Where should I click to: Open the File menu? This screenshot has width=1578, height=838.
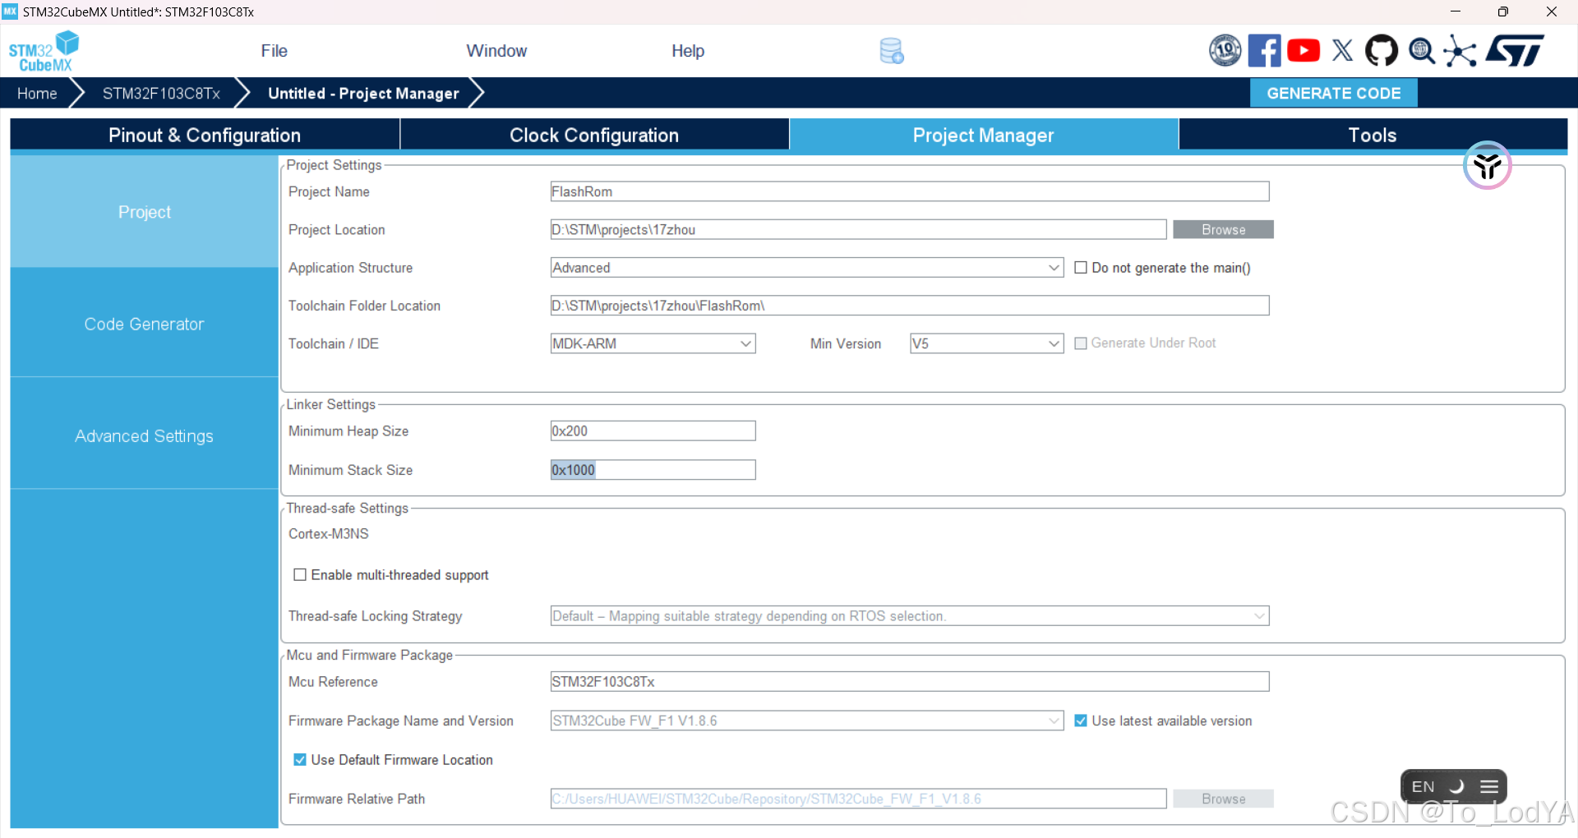pyautogui.click(x=274, y=51)
